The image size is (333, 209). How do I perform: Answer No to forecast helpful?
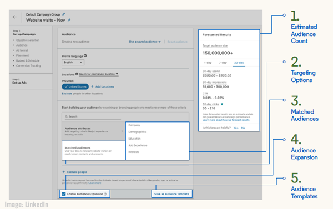(x=243, y=128)
